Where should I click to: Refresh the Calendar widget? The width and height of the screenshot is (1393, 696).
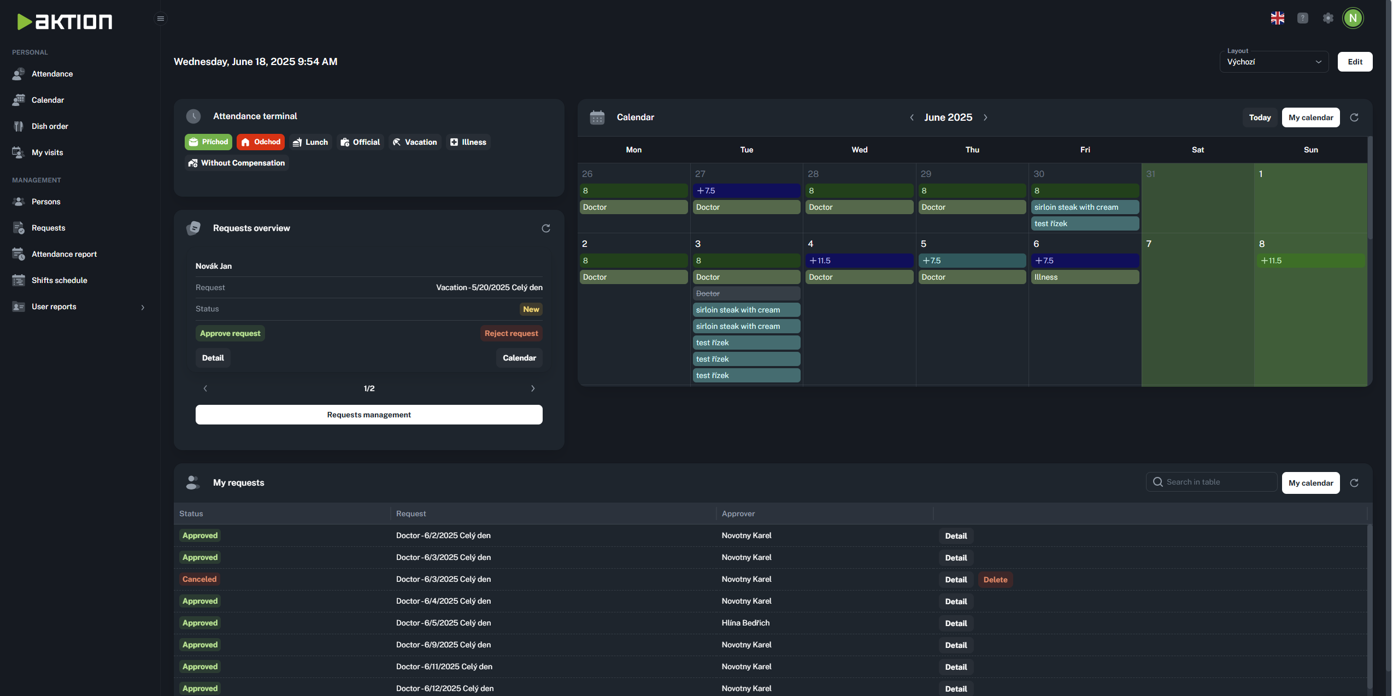1354,117
